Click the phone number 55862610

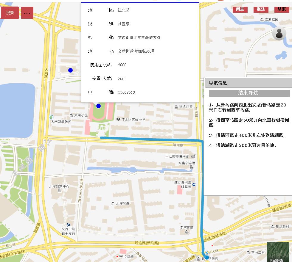click(126, 92)
